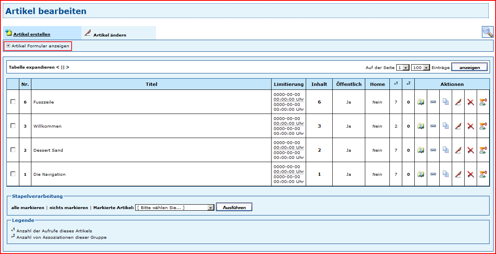Open the page number dropdown

point(403,68)
